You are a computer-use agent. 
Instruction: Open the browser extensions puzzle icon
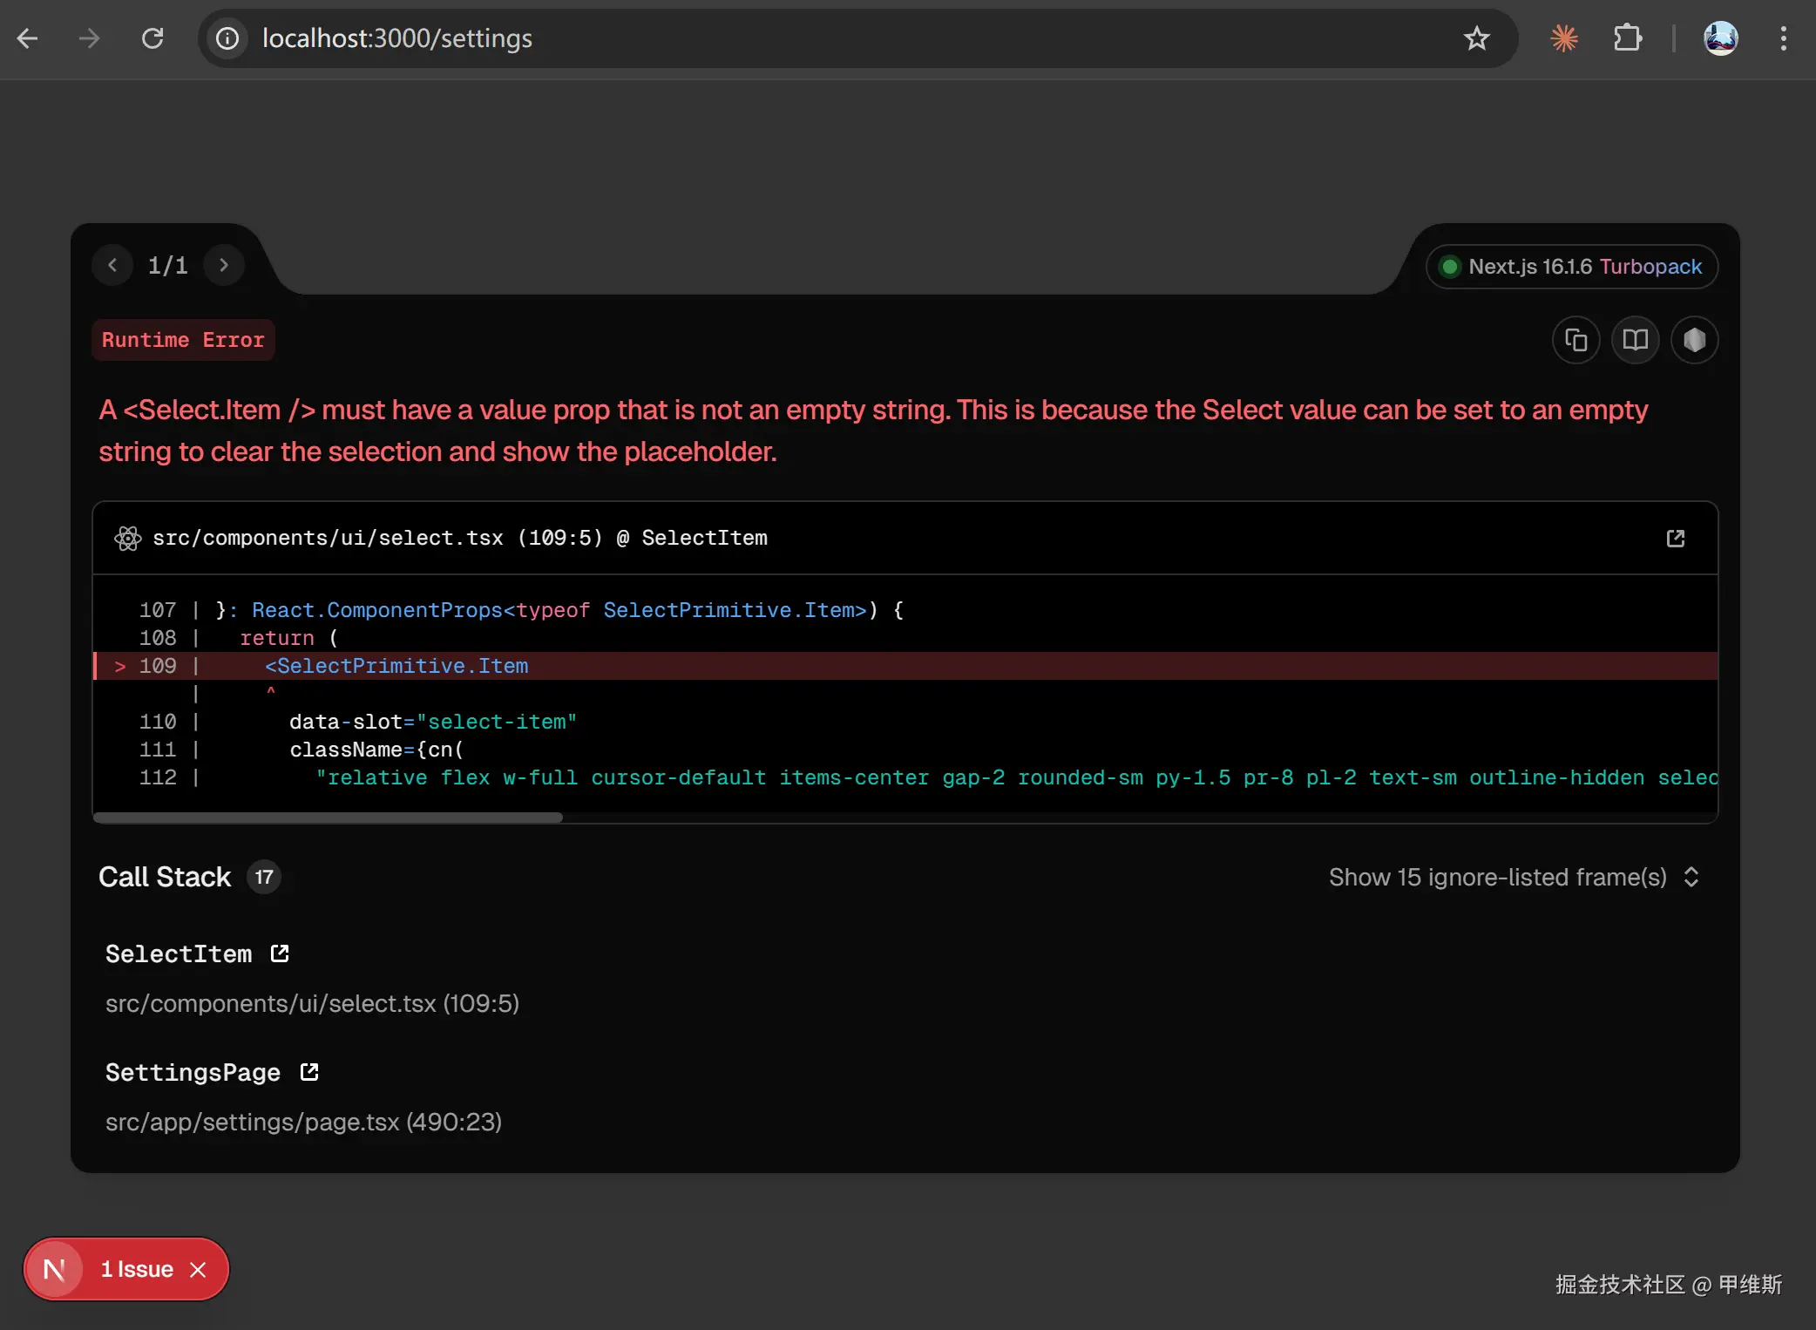pyautogui.click(x=1627, y=38)
